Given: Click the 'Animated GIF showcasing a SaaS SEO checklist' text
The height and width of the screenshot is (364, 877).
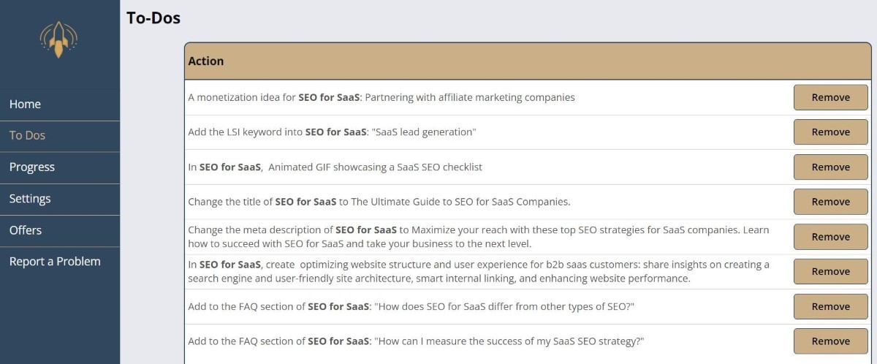Looking at the screenshot, I should click(375, 167).
